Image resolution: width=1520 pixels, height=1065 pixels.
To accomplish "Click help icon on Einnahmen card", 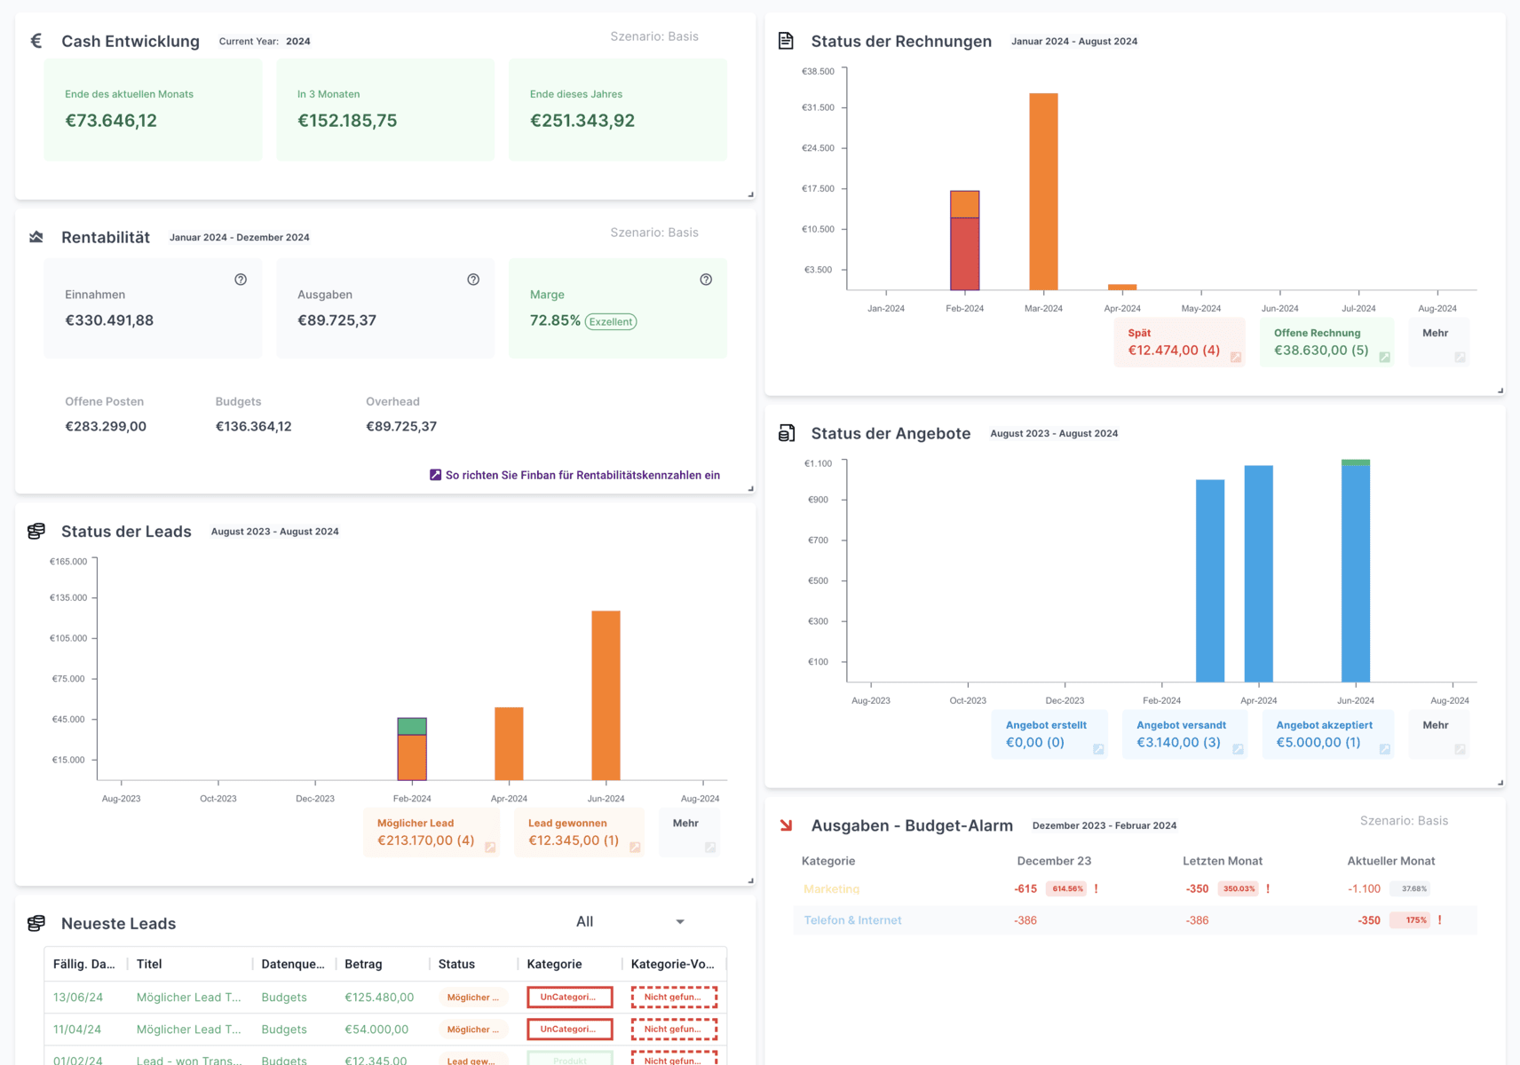I will (x=241, y=280).
